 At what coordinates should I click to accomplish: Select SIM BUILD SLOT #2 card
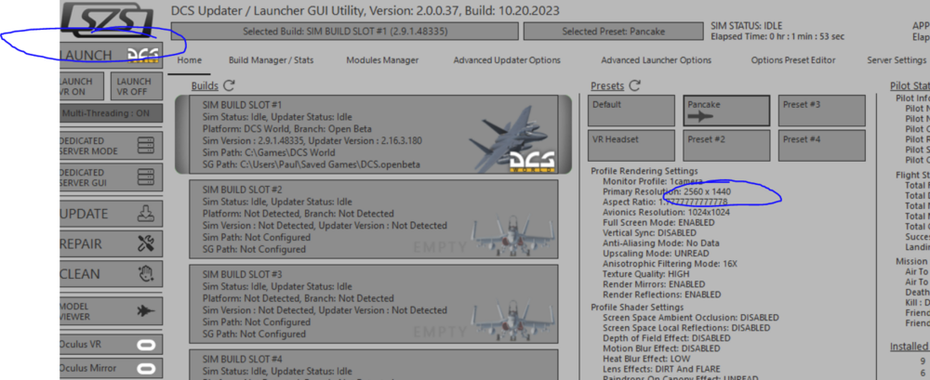coord(374,219)
